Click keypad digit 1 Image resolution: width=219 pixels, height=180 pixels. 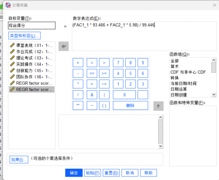pos(118,84)
